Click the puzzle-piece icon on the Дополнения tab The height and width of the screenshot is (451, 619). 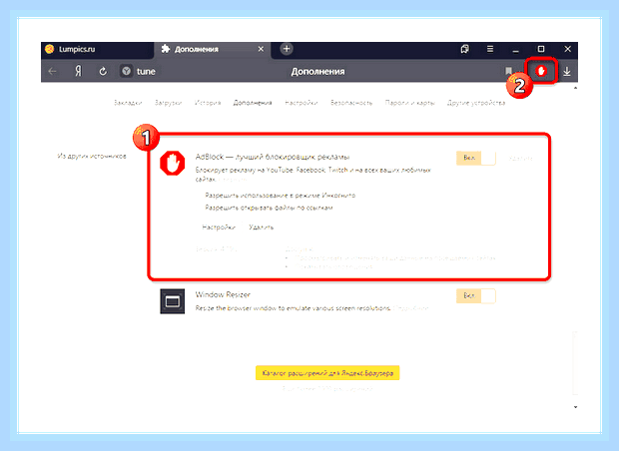point(166,49)
